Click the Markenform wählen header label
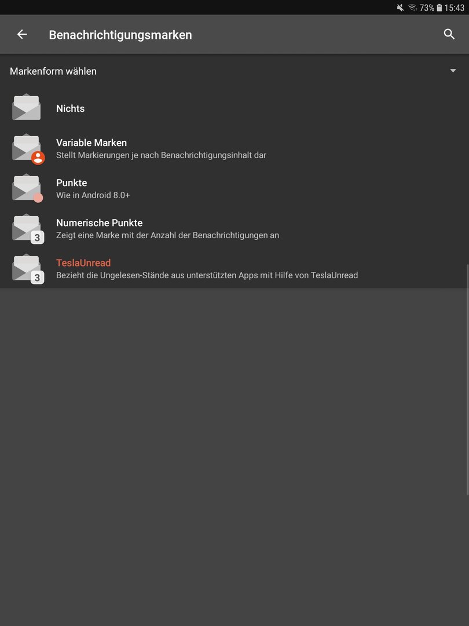Viewport: 469px width, 626px height. pyautogui.click(x=53, y=71)
